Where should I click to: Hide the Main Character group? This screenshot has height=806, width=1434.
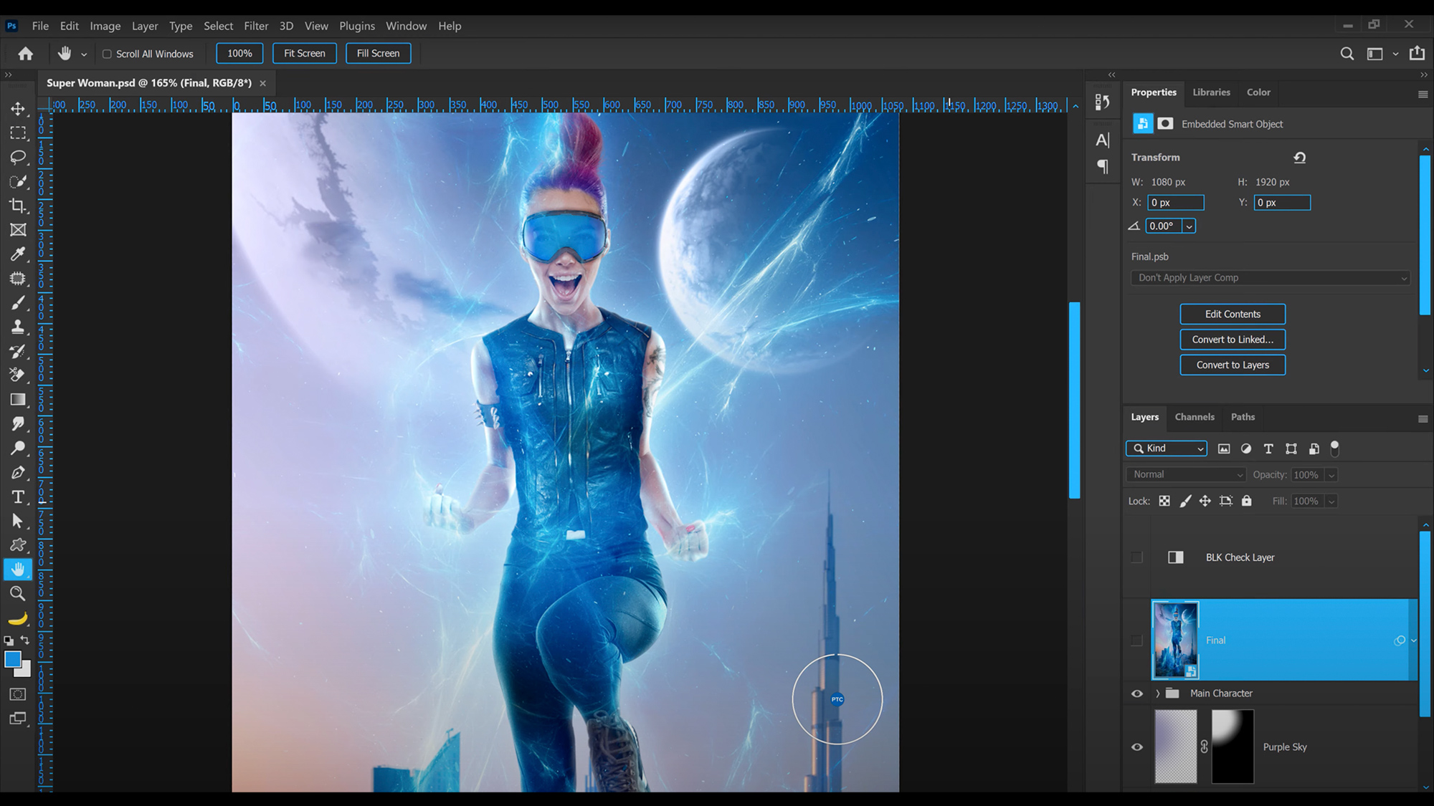1136,693
